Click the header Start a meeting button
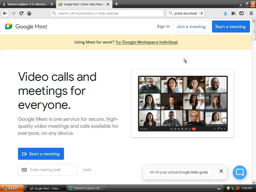Viewport: 256px width, 192px height. coord(231,26)
